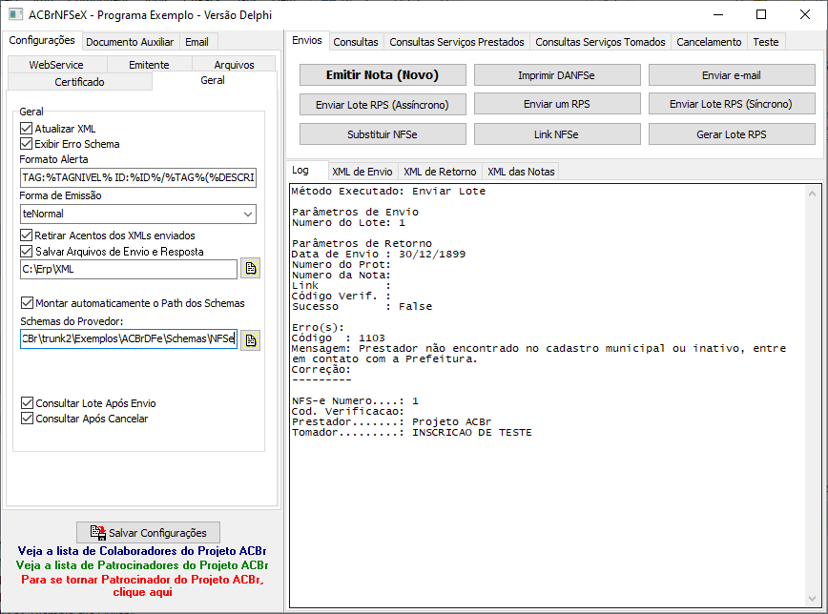Click Imprimir DANFSe button
The image size is (828, 614).
pos(556,75)
